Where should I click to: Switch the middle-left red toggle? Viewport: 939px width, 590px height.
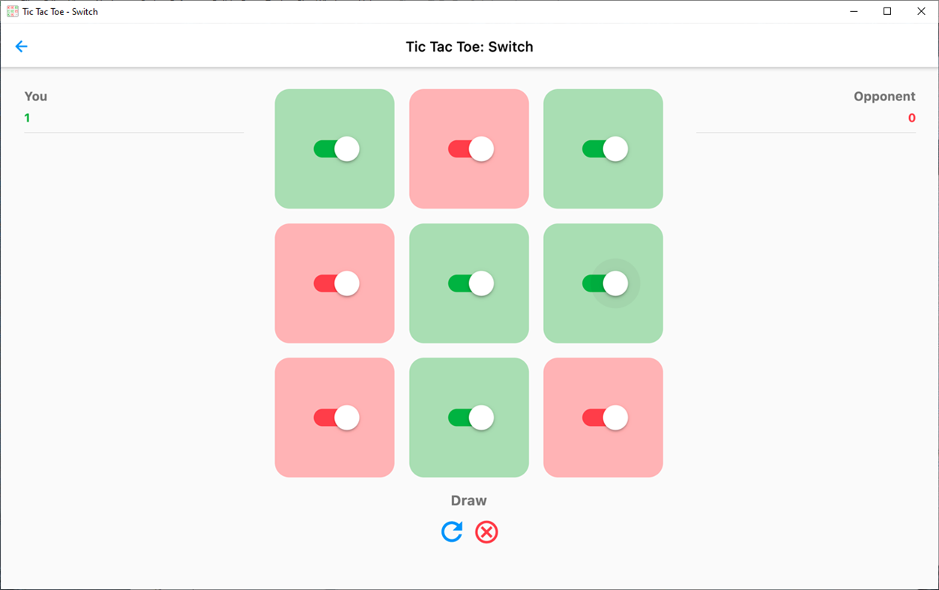(334, 283)
